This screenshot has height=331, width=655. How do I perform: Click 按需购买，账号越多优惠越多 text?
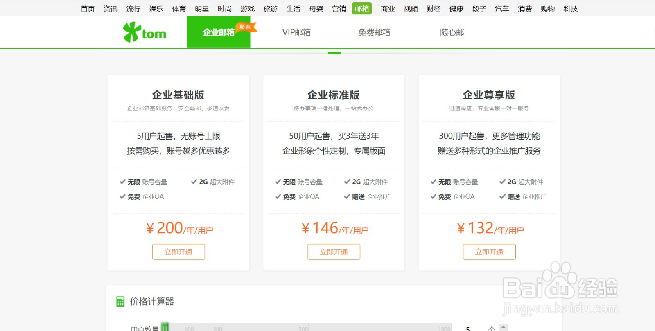tap(178, 151)
